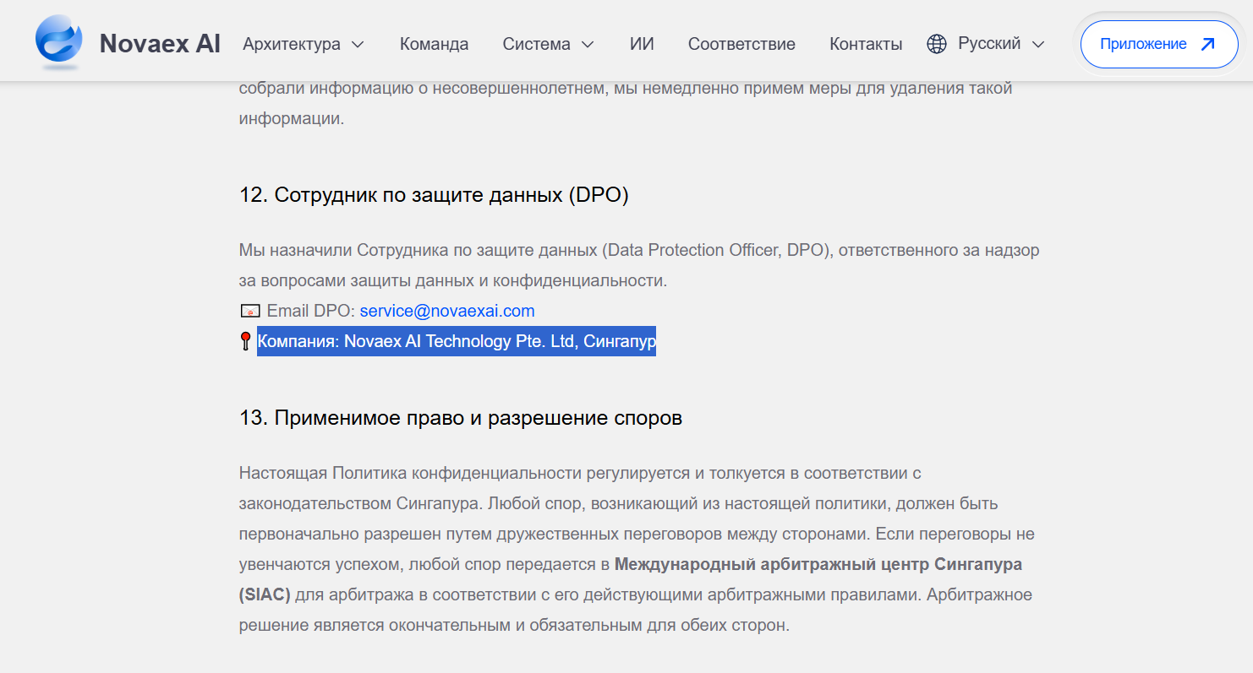
Task: Expand the Русский language dropdown arrow
Action: (x=1039, y=44)
